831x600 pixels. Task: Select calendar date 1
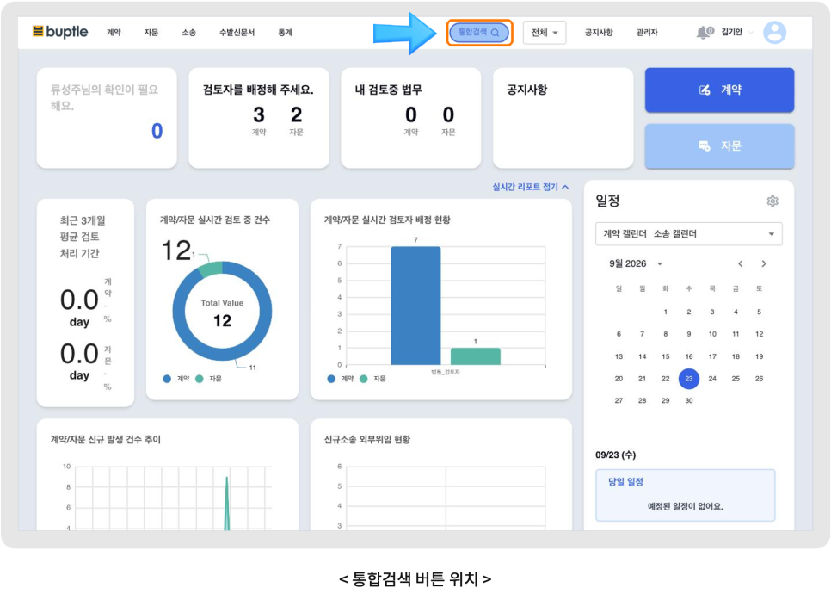click(x=666, y=312)
